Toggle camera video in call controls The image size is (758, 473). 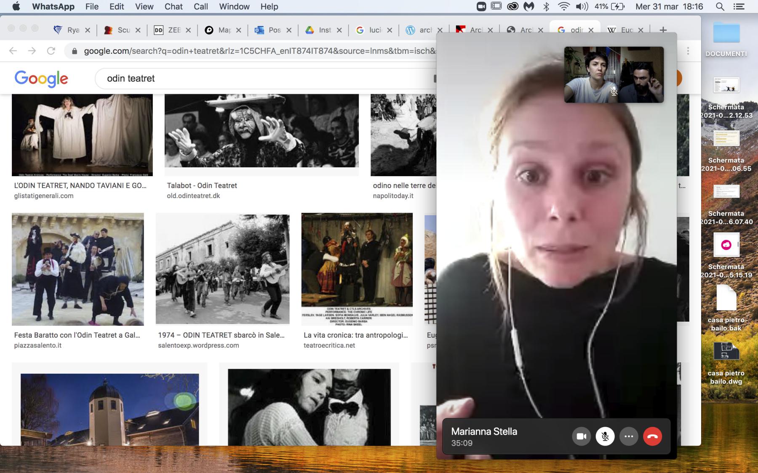click(x=582, y=436)
